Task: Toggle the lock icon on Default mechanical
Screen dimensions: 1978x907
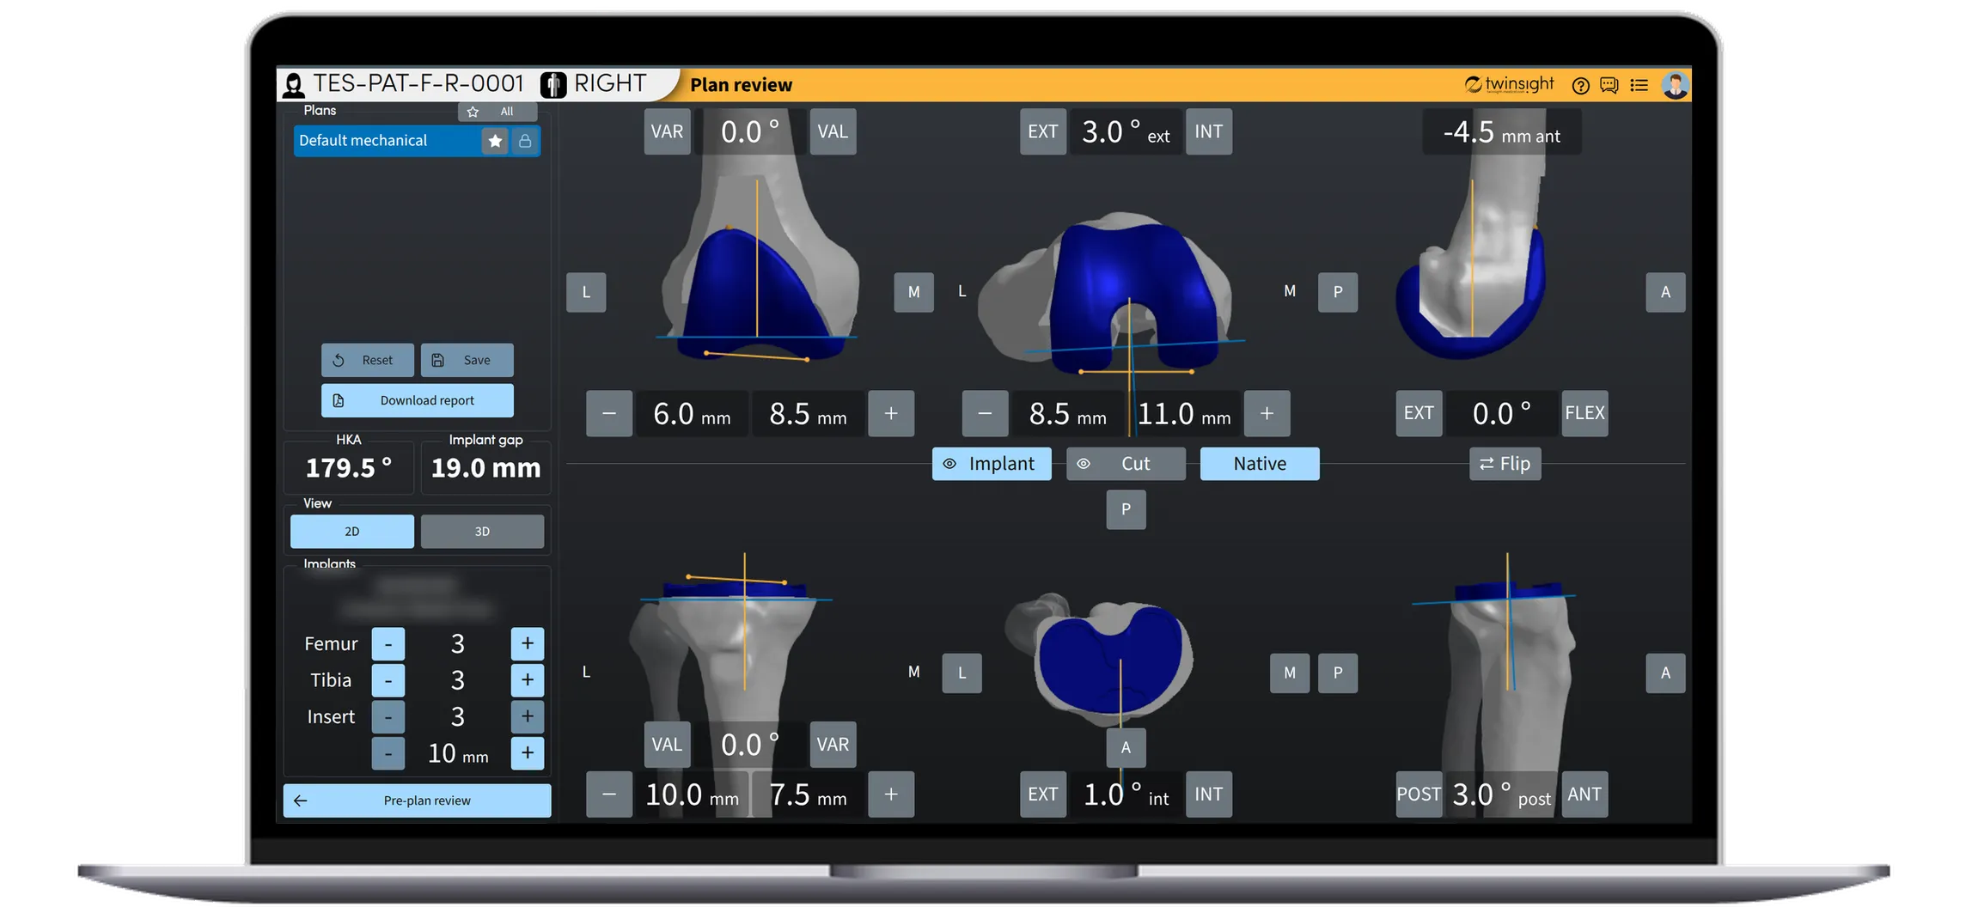Action: click(525, 141)
